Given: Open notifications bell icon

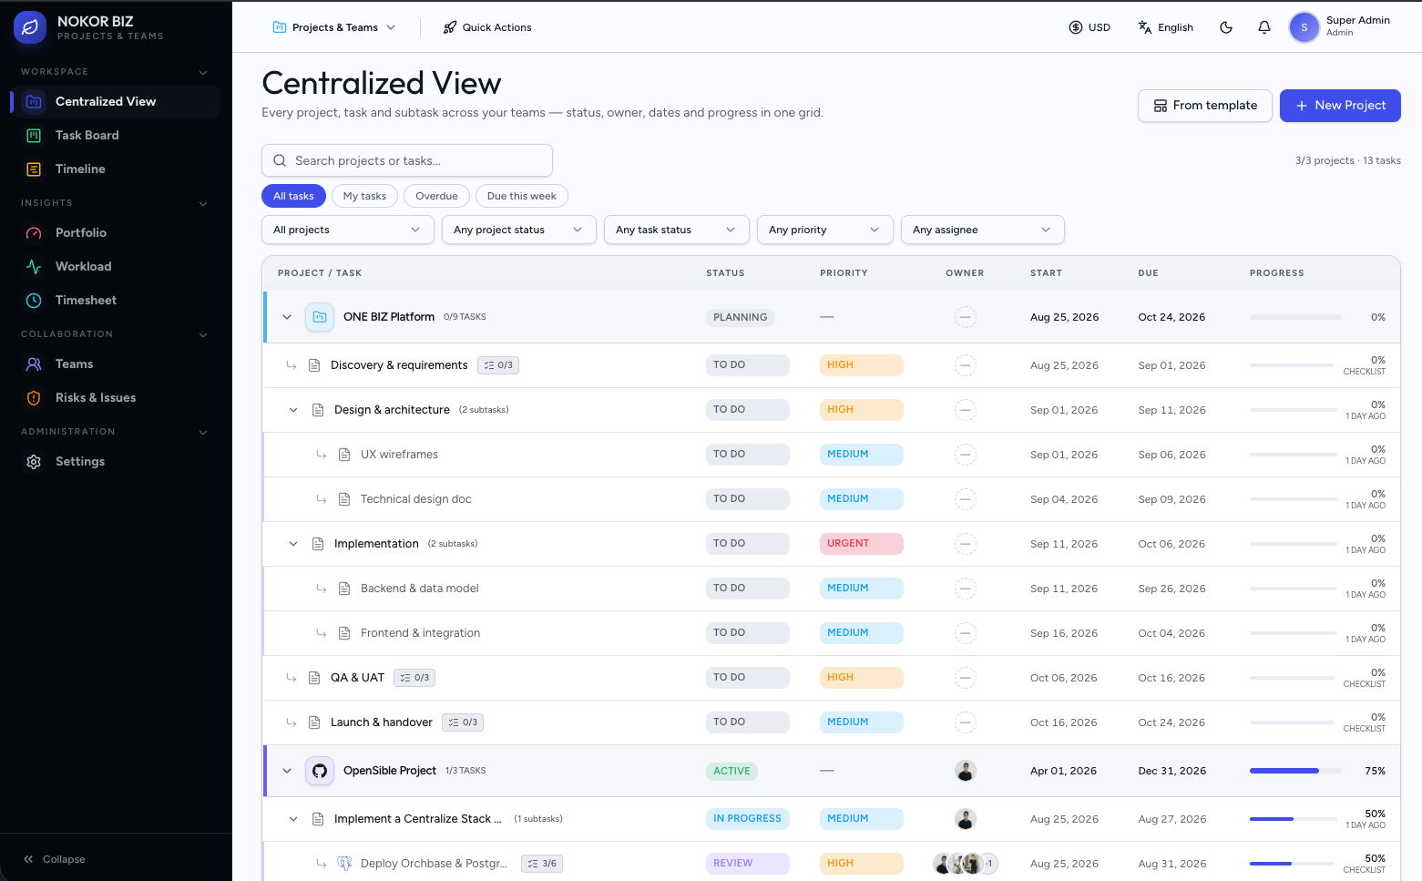Looking at the screenshot, I should coord(1264,27).
